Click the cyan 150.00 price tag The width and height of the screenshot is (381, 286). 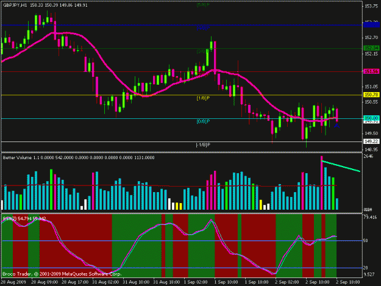tap(371, 118)
